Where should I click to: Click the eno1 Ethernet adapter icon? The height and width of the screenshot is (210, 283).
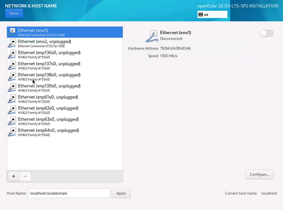[12, 32]
